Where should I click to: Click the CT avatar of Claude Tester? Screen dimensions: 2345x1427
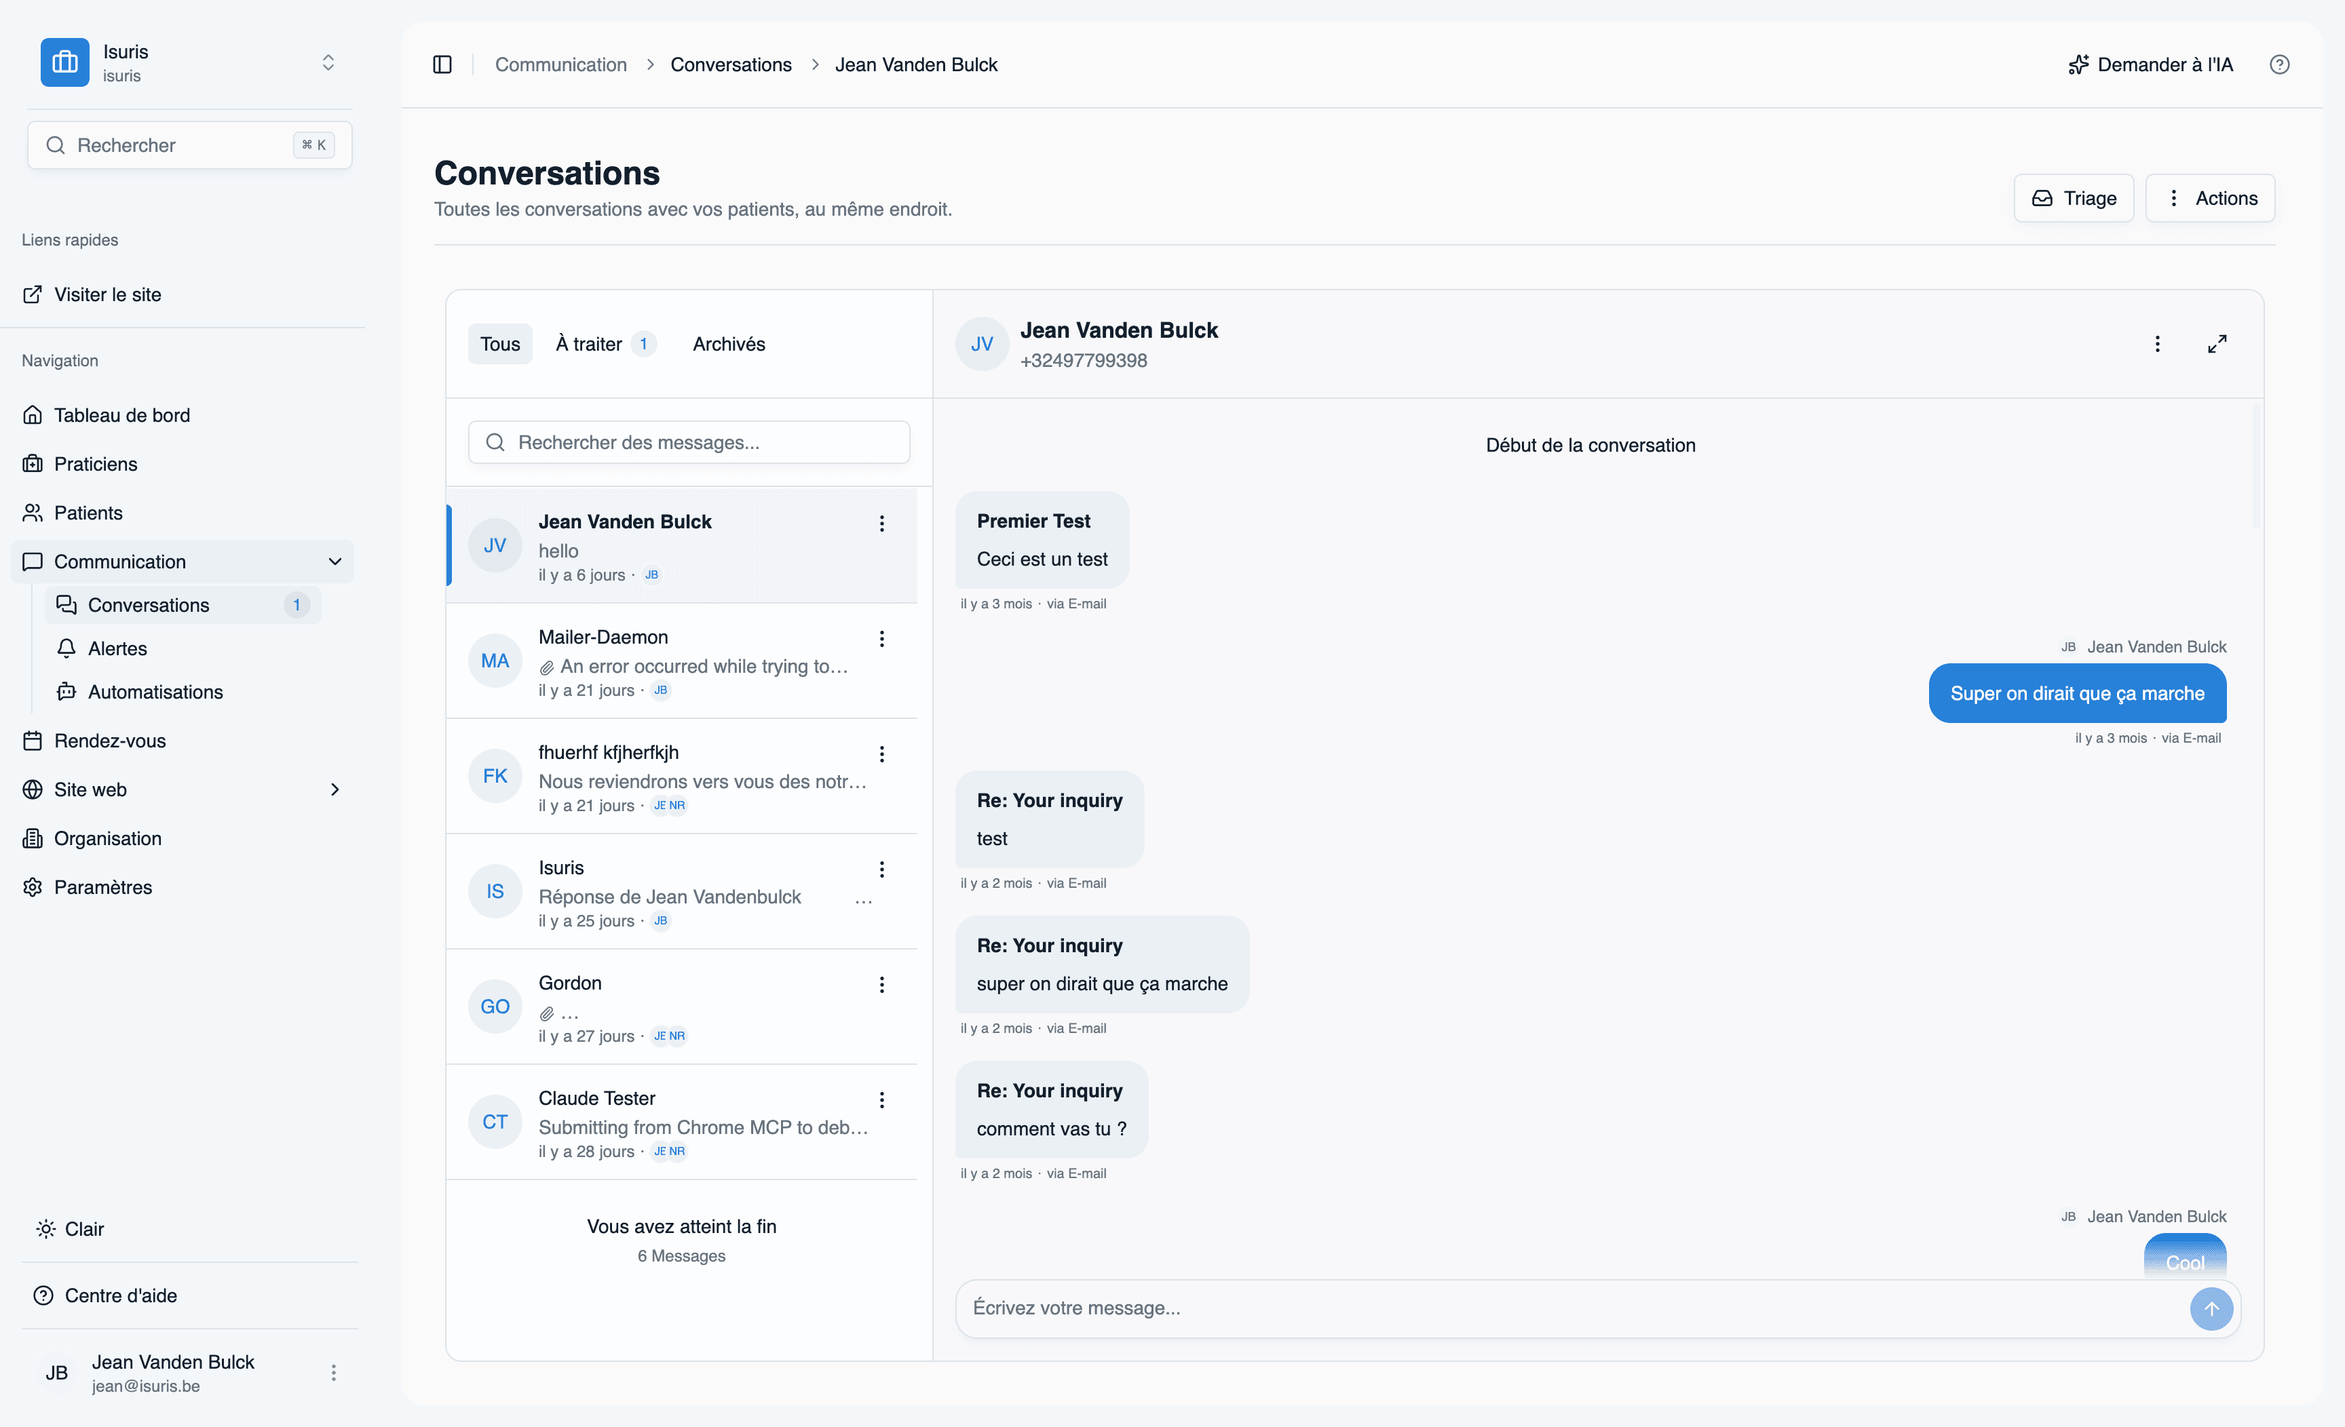click(495, 1120)
